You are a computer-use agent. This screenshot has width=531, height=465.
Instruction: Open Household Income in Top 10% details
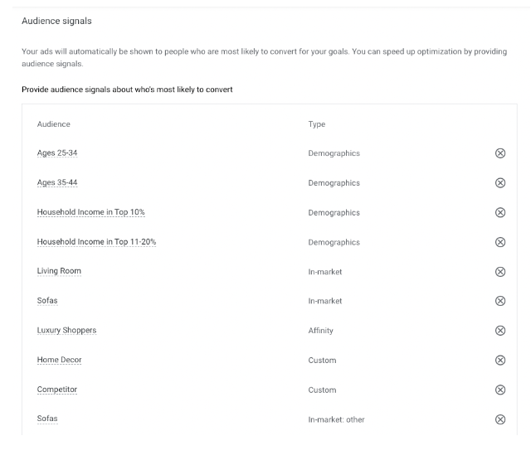(90, 212)
